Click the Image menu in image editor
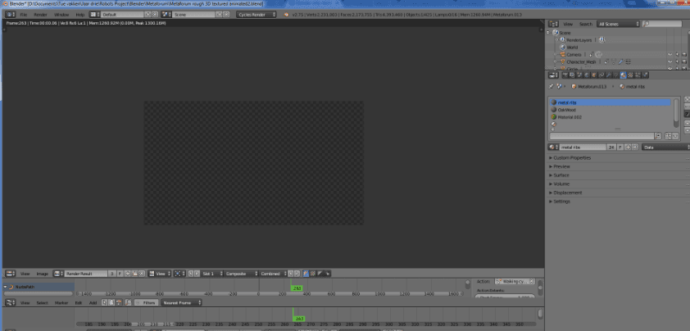 tap(43, 273)
